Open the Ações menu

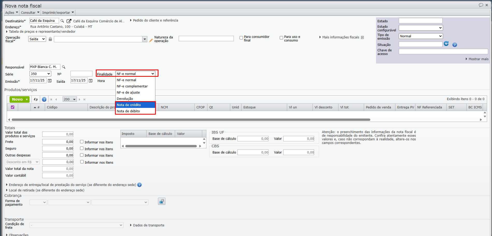pos(12,12)
